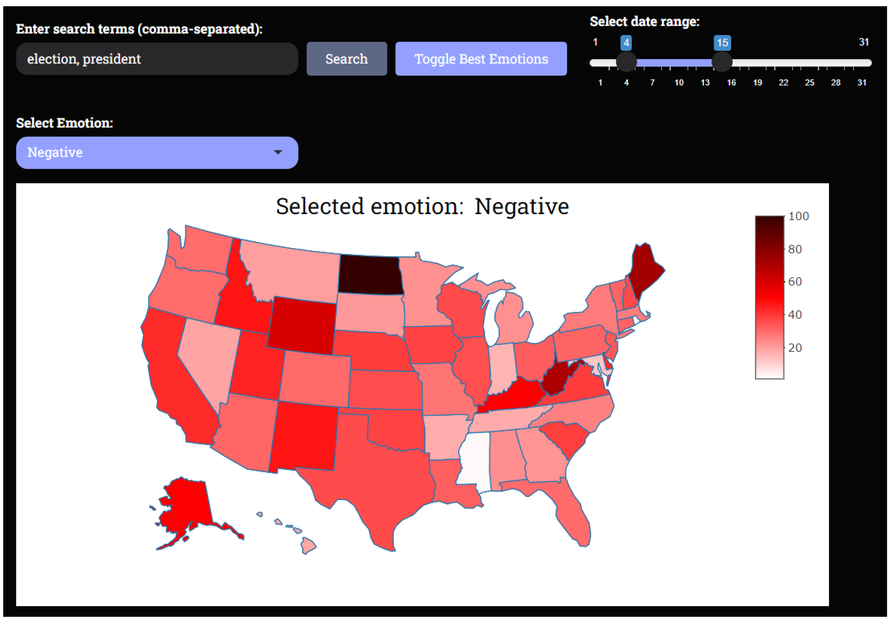Click the Search button
893x623 pixels.
(x=346, y=59)
